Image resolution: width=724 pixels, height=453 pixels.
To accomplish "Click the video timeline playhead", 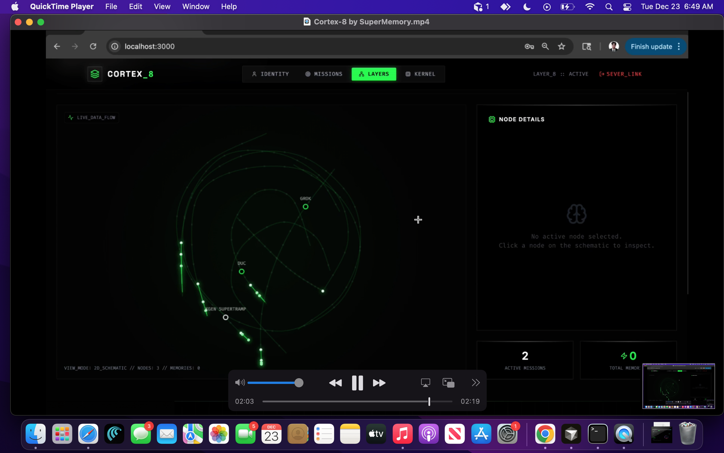I will pos(429,401).
